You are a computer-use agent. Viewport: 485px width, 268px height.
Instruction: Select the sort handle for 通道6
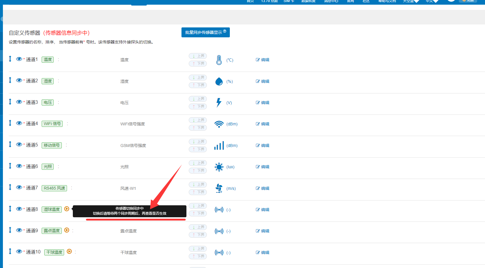click(10, 166)
